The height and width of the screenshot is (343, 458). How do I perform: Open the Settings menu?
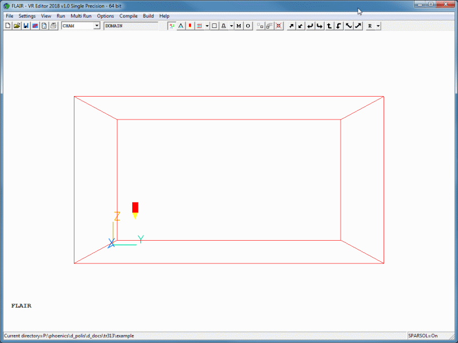pyautogui.click(x=27, y=16)
